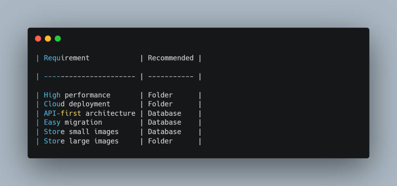Click Folder beside Store large images
The width and height of the screenshot is (397, 186).
click(160, 141)
